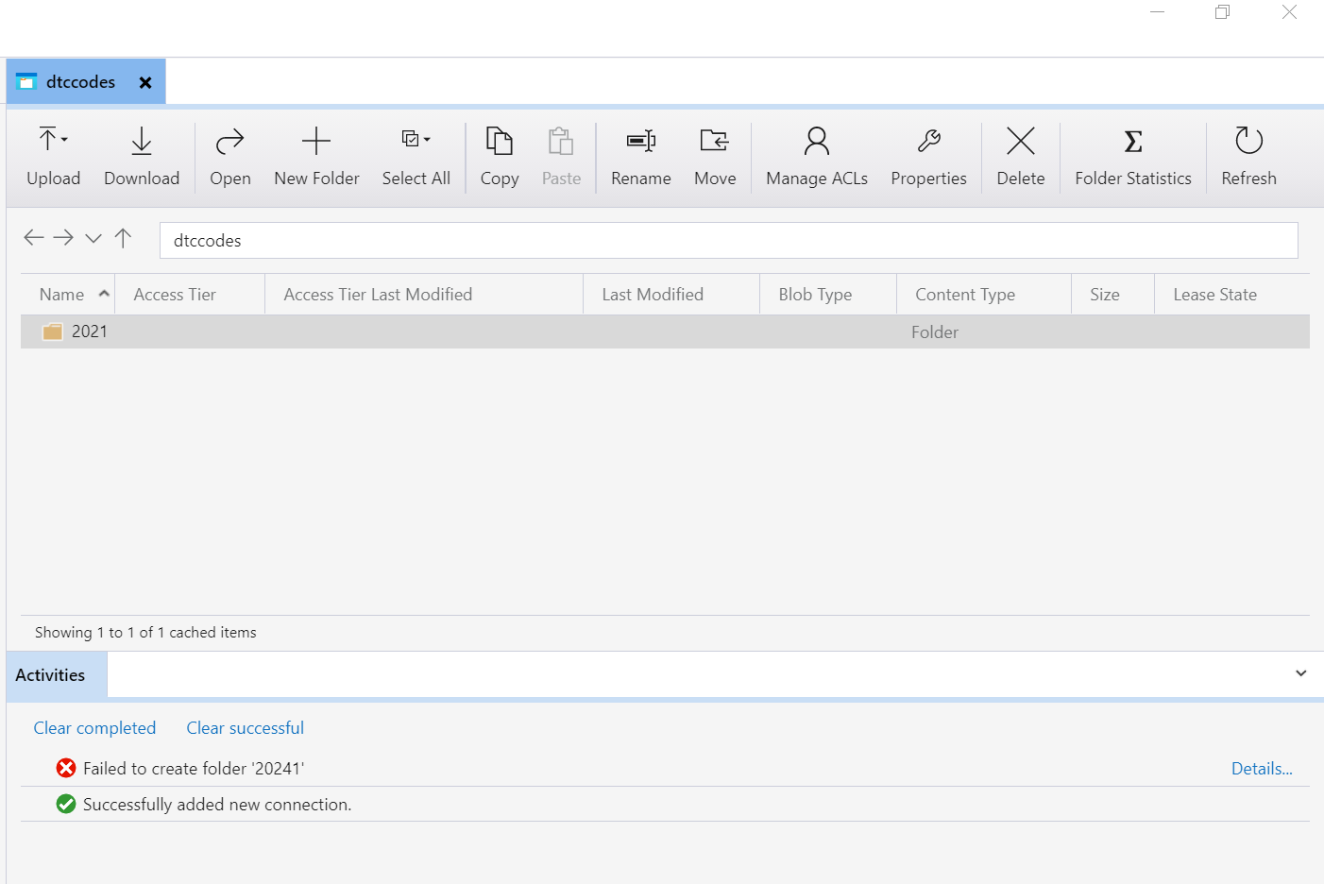Image resolution: width=1324 pixels, height=884 pixels.
Task: Switch to the dtccodes tab
Action: [80, 81]
